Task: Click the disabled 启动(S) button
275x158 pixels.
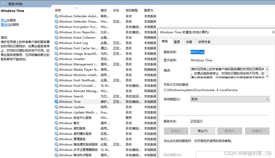Action: click(x=176, y=131)
